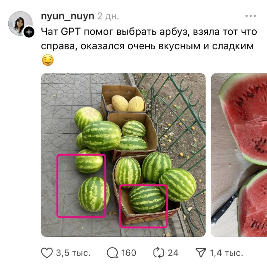The image size is (267, 268).
Task: Click the post text about Чат GPT
Action: [149, 39]
